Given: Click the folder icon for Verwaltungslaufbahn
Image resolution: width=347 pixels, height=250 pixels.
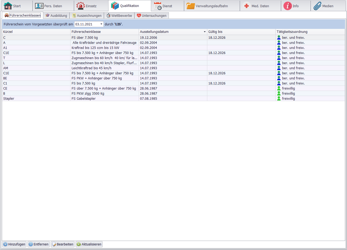Looking at the screenshot, I should tap(190, 6).
